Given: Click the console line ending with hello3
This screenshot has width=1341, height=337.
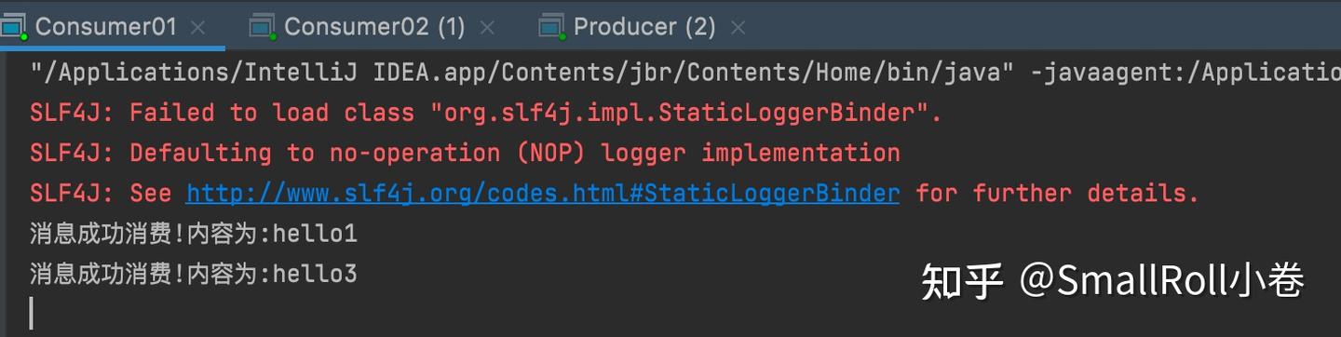Looking at the screenshot, I should [194, 275].
